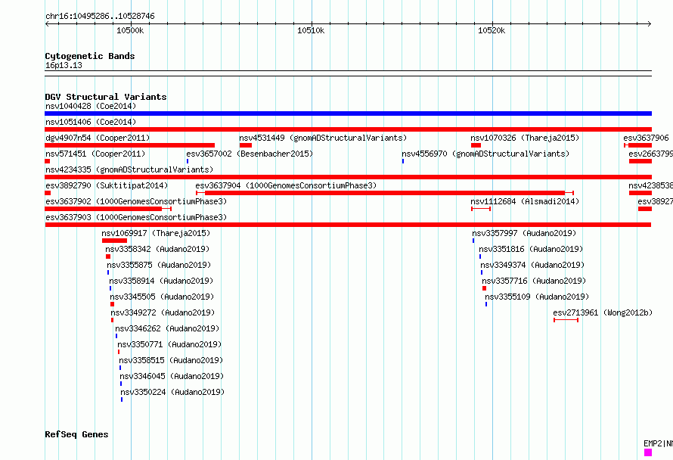Click esv3637902 (1000GenomesConsortiumPhase3) label
673x460 pixels.
(136, 201)
